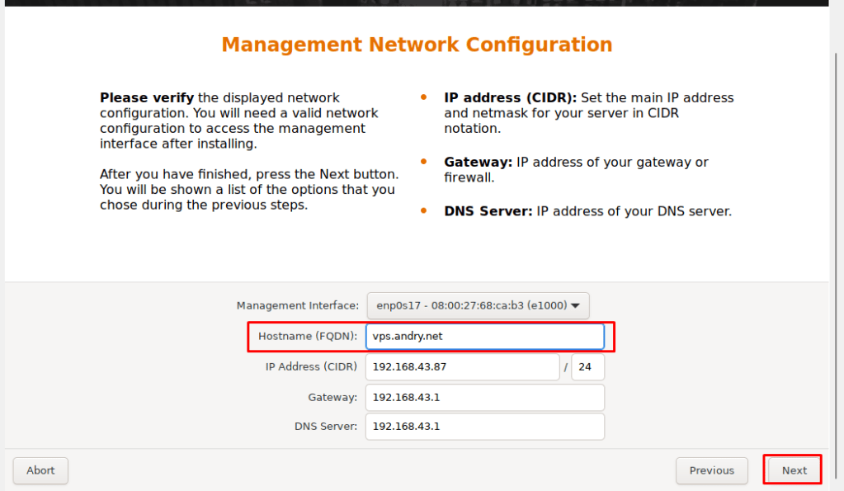Click the Gateway form label
This screenshot has height=491, width=844.
332,397
